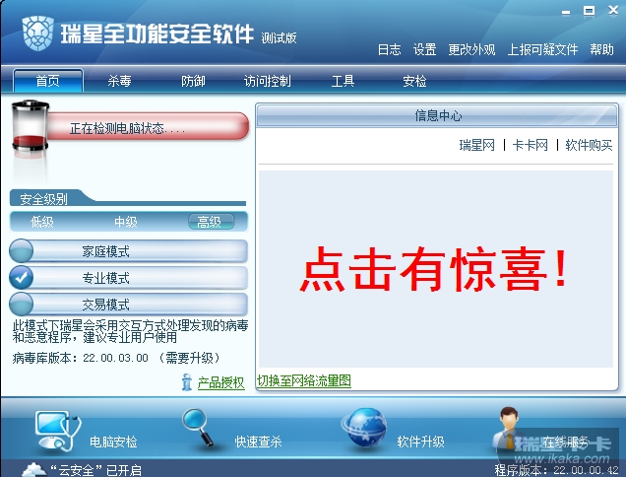
Task: Set security level to 低级
Action: coord(42,222)
